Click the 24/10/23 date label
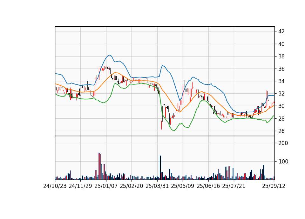The image size is (305, 219). (55, 186)
